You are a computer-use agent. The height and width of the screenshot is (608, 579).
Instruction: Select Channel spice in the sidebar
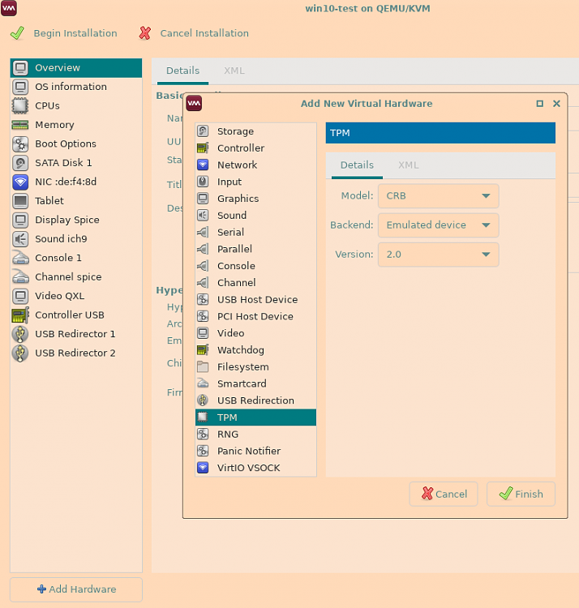(76, 277)
